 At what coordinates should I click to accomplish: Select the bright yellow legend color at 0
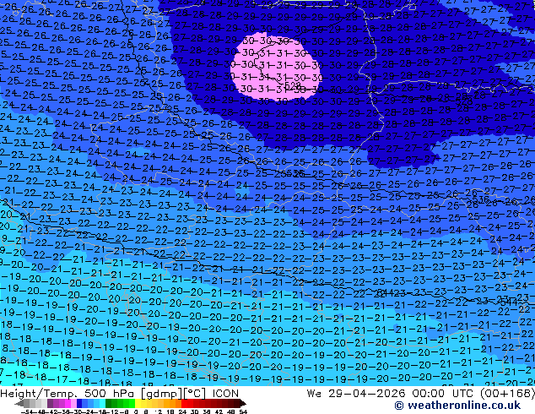pyautogui.click(x=138, y=404)
